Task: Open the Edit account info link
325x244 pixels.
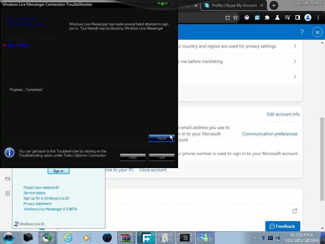Action: 283,114
